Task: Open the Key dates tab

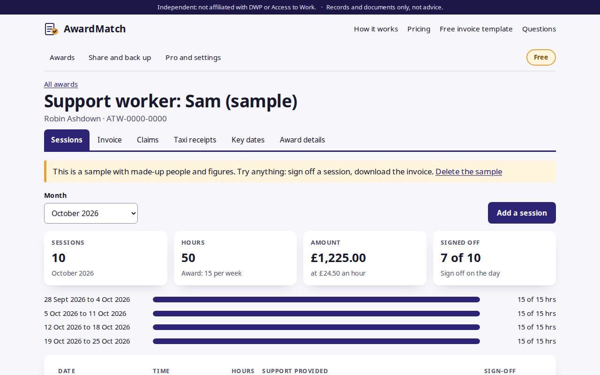Action: point(248,140)
